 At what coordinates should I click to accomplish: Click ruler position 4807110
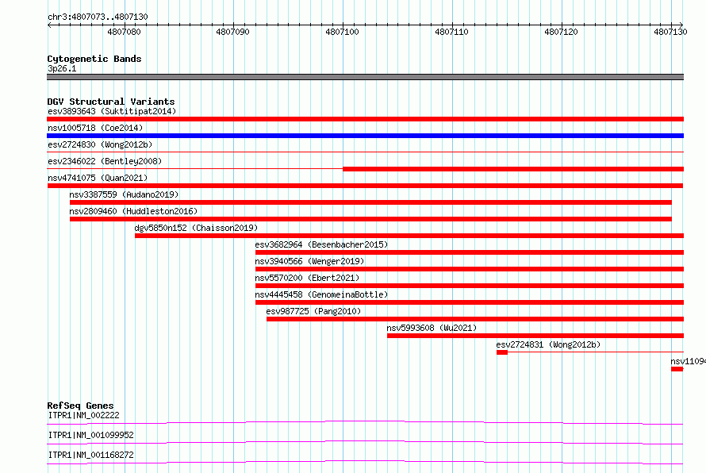pos(451,32)
